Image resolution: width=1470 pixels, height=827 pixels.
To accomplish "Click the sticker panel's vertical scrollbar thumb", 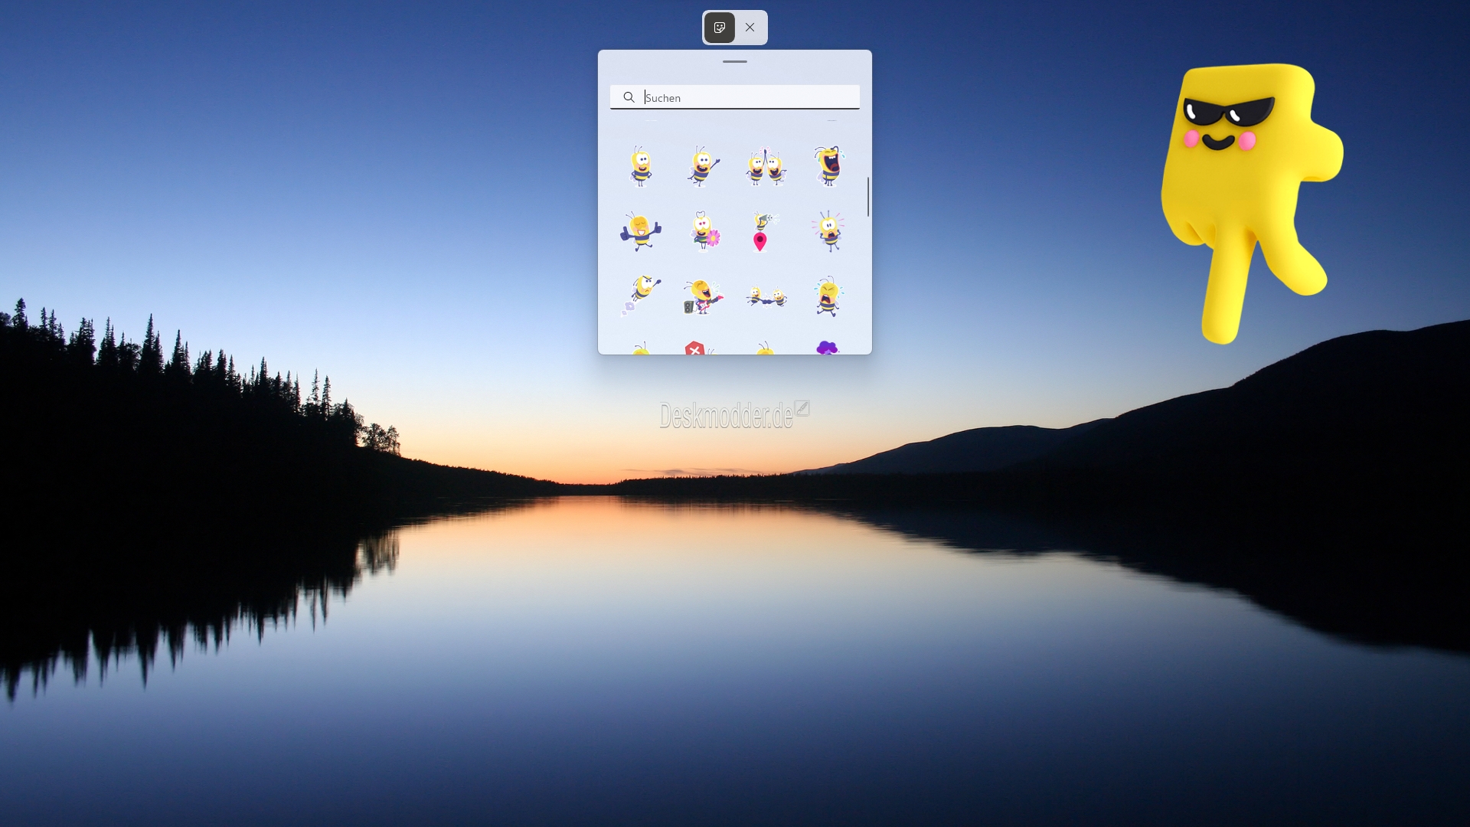I will pyautogui.click(x=868, y=197).
